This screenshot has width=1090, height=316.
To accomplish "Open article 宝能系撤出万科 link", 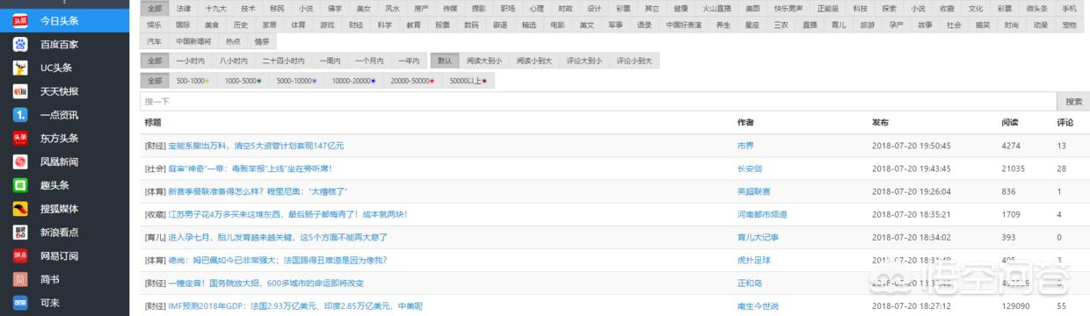I will coord(256,146).
